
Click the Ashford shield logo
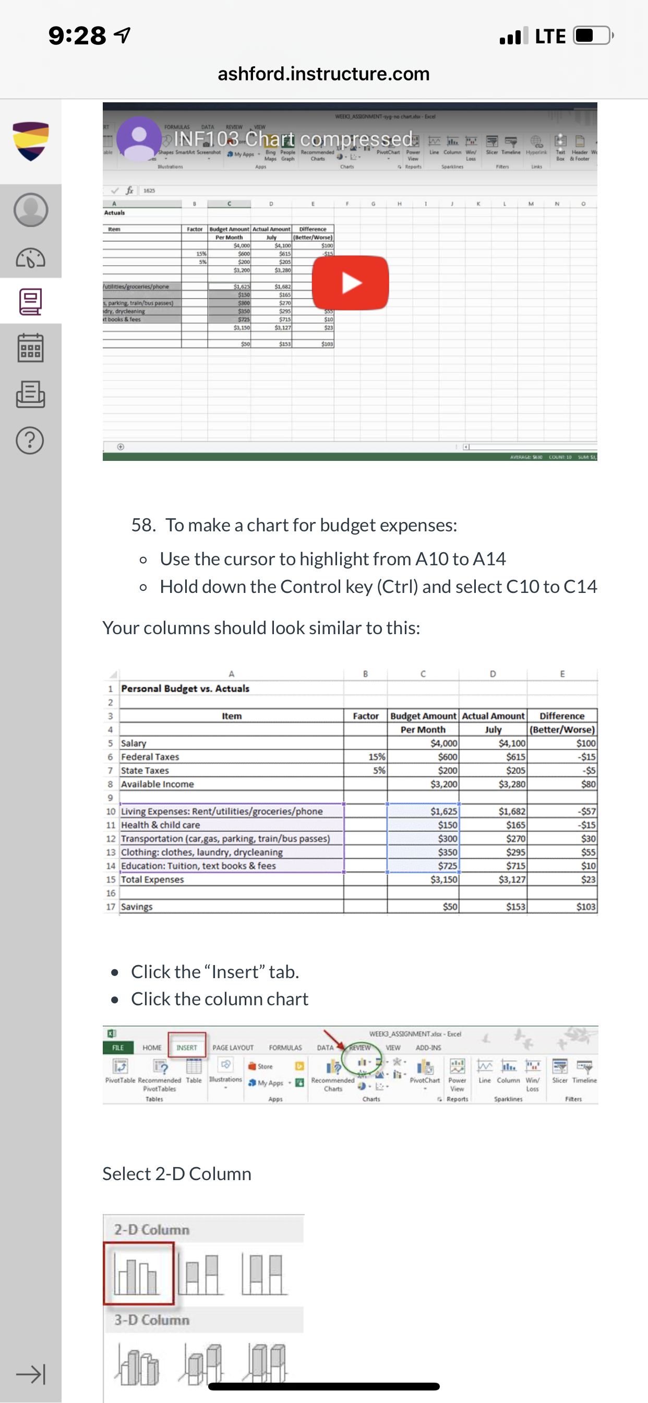click(x=30, y=141)
